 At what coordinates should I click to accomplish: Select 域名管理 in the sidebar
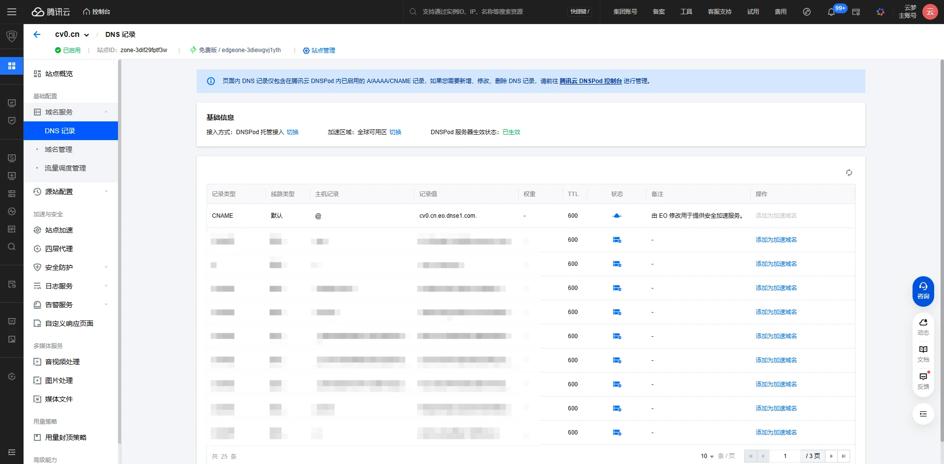pos(59,149)
